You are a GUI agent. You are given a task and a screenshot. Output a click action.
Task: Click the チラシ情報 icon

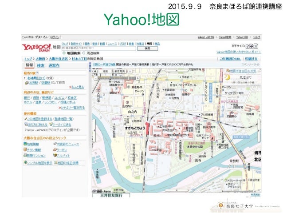25,150
